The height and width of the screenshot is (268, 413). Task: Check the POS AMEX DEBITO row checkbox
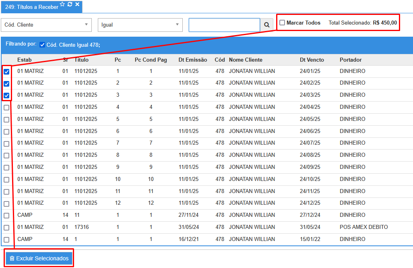(6, 227)
